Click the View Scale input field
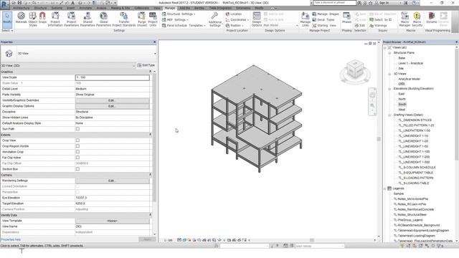This screenshot has height=258, width=459. point(113,77)
